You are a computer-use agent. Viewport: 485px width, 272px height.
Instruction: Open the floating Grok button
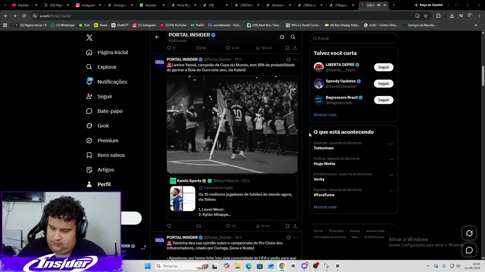[469, 233]
